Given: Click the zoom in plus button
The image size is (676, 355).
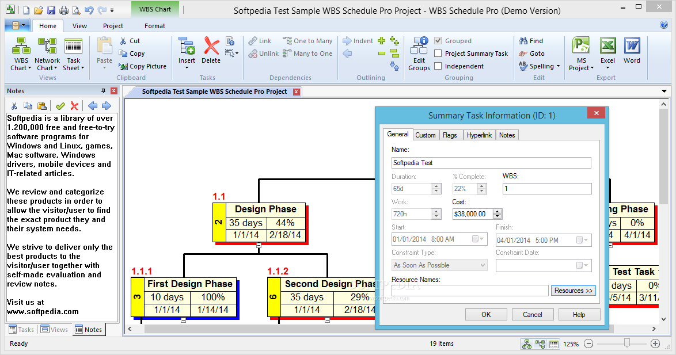Looking at the screenshot, I should 655,343.
